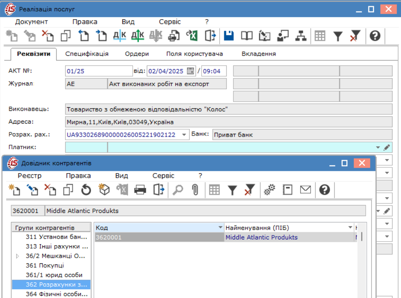Print the document from Реалізація послуг toolbar
This screenshot has height=298, width=401.
(174, 36)
